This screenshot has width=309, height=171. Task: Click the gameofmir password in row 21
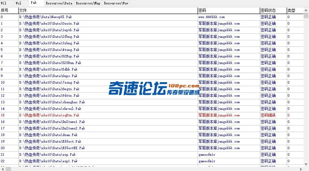coord(207,155)
